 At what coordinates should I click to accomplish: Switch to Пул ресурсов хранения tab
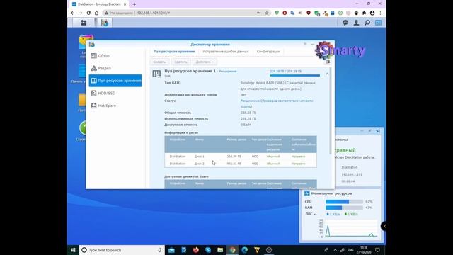point(174,52)
